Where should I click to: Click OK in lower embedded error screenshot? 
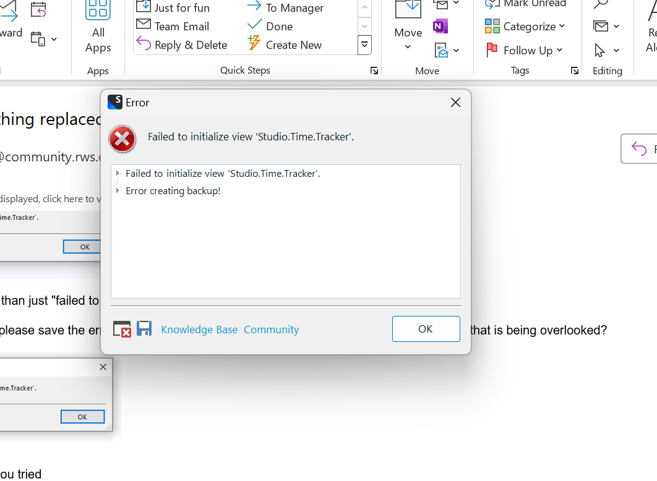[82, 417]
